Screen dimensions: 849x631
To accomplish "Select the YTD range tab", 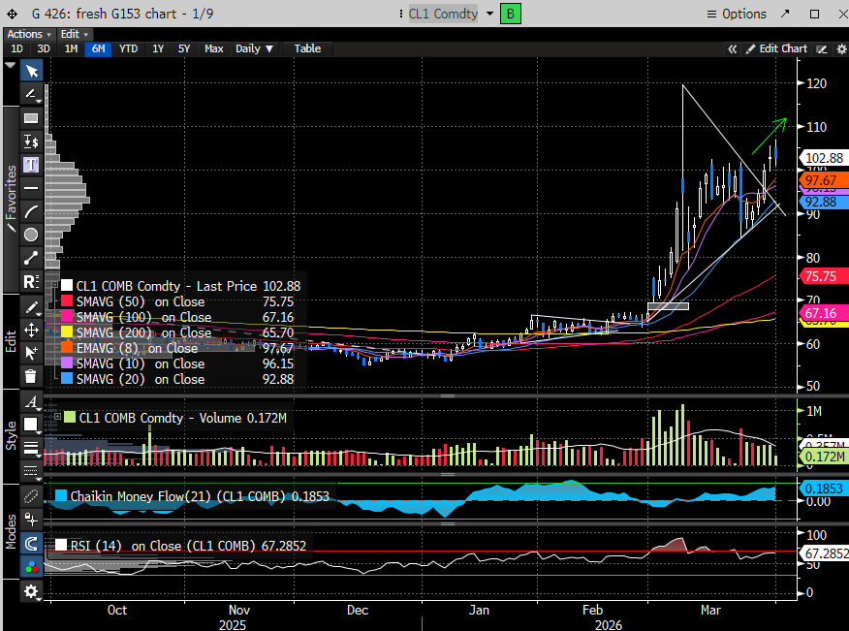I will click(128, 48).
